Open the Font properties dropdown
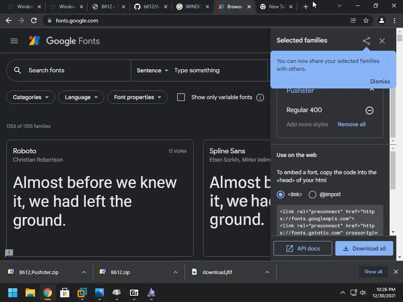 point(137,97)
